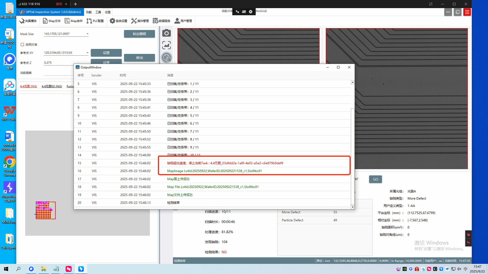Viewport: 488px width, 274px height.
Task: Click the camera capture icon
Action: pos(166,33)
